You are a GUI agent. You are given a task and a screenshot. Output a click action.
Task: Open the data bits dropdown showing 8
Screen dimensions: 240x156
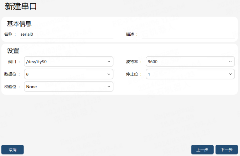click(x=69, y=74)
